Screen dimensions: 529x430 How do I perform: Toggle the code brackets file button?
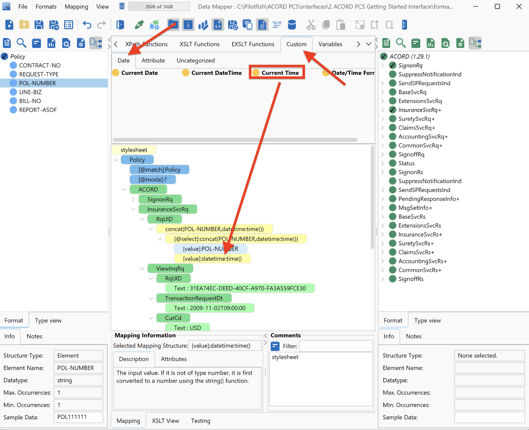tap(218, 25)
